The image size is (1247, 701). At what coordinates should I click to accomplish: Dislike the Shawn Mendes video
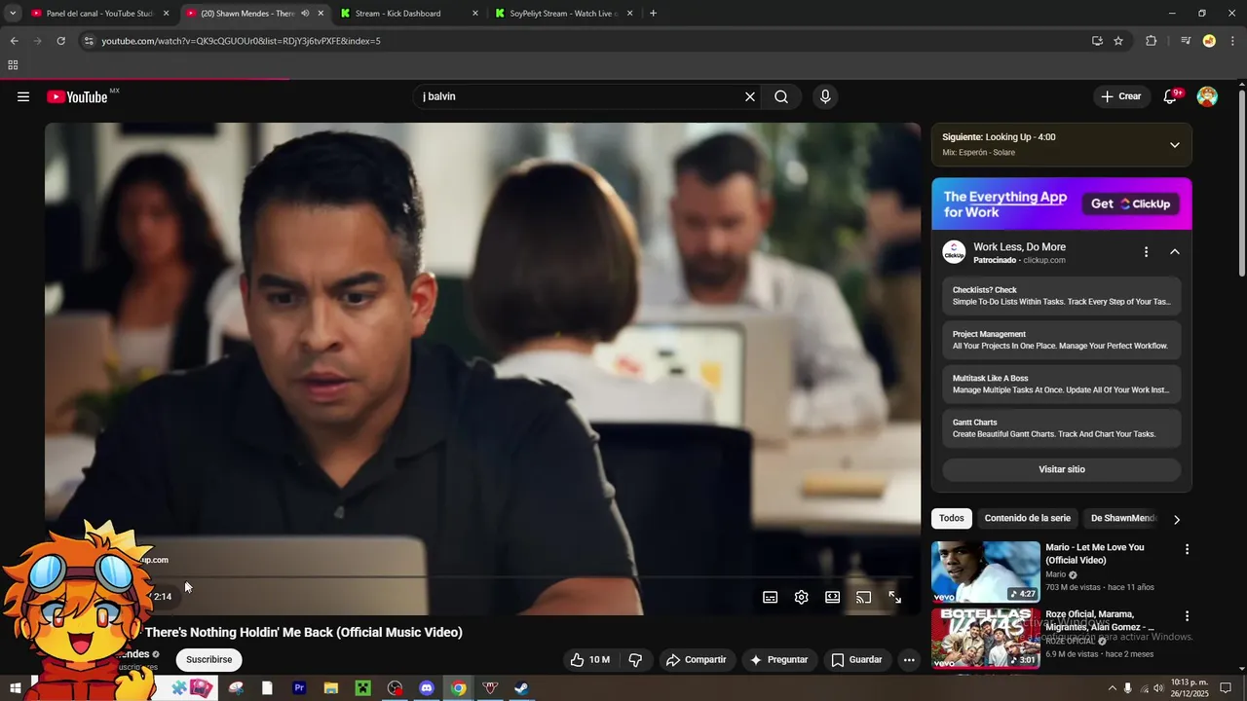(x=635, y=659)
